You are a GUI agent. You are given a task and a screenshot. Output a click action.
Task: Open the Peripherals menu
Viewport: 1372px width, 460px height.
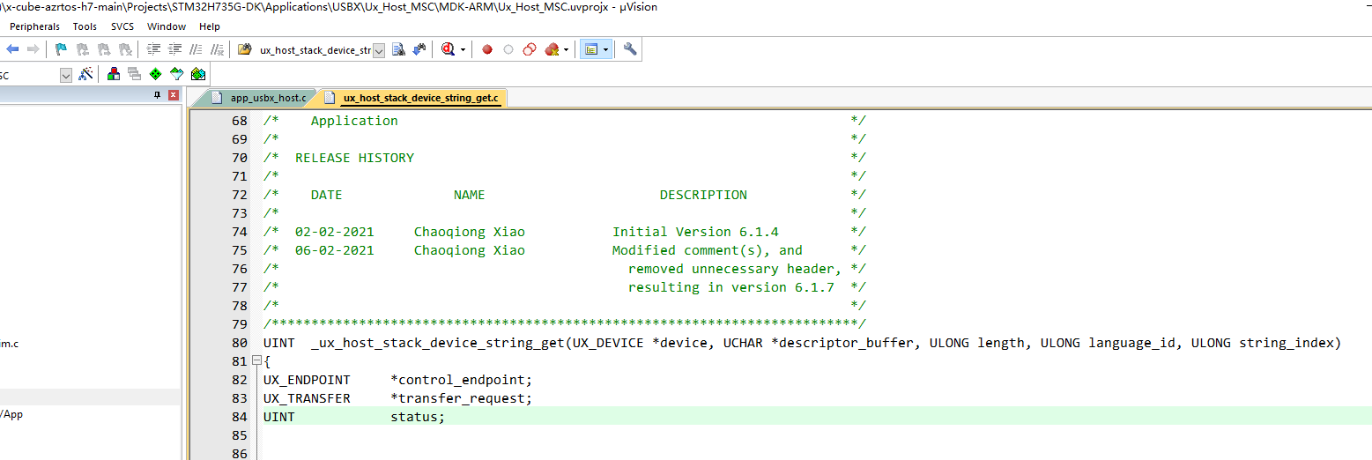tap(34, 26)
